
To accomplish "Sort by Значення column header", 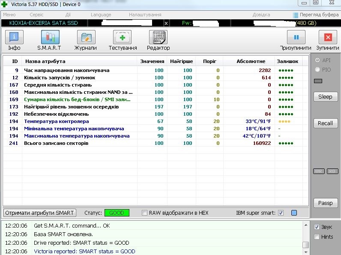I will (x=152, y=61).
